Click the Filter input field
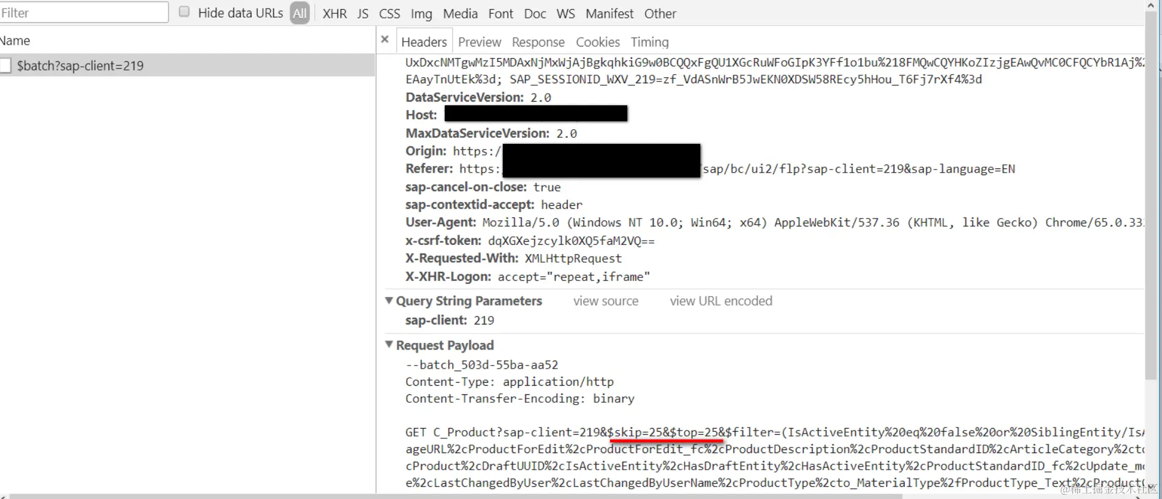This screenshot has width=1162, height=499. (x=84, y=12)
